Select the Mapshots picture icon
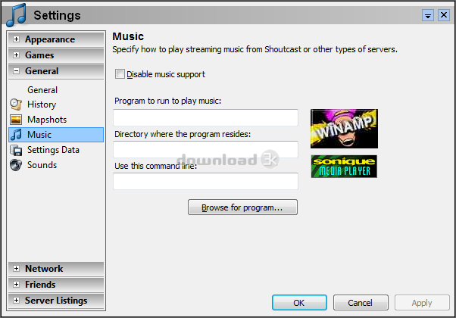Screen dimensions: 456x318 (16, 120)
